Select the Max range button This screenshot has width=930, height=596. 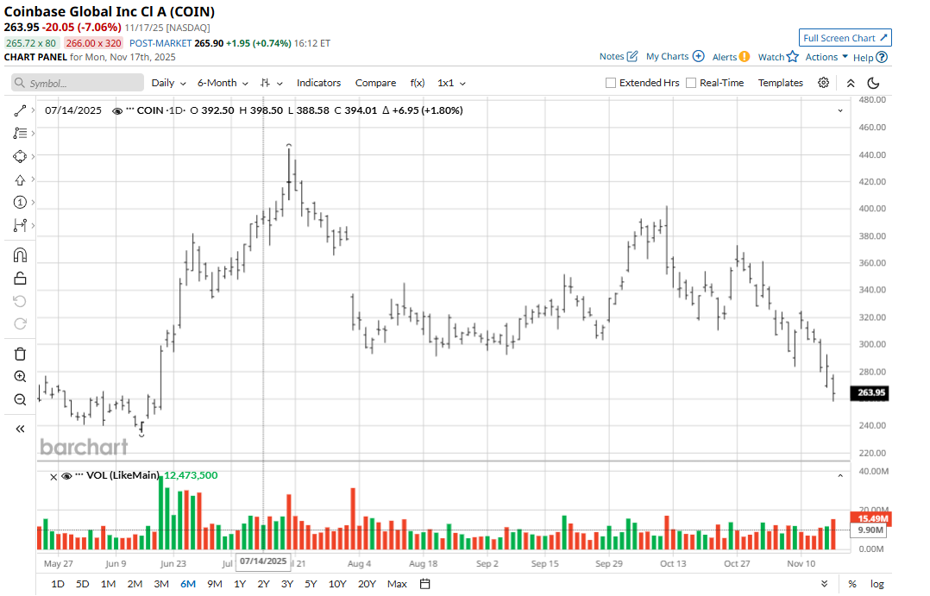(x=397, y=584)
